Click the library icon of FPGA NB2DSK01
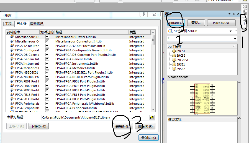The height and width of the screenshot is (143, 249). 12,72
